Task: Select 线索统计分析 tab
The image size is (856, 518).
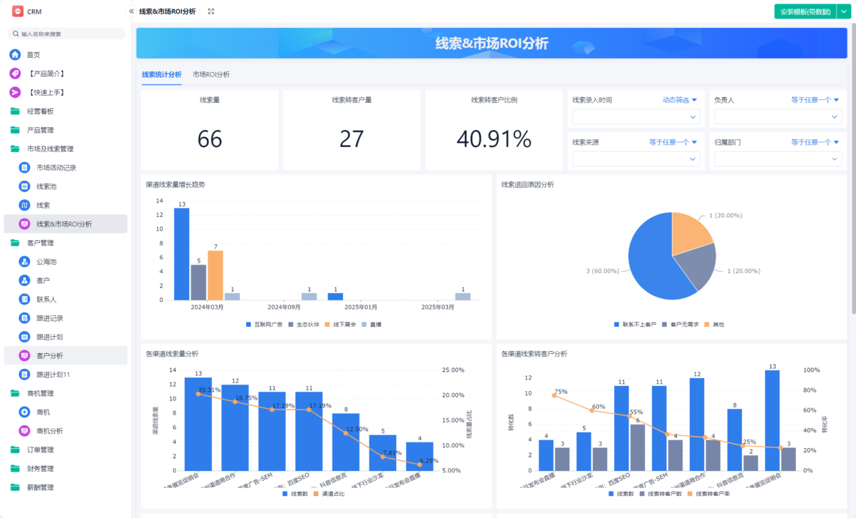Action: [x=161, y=74]
